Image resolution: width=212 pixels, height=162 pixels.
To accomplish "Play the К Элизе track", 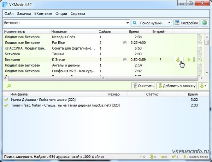I will [189, 59].
